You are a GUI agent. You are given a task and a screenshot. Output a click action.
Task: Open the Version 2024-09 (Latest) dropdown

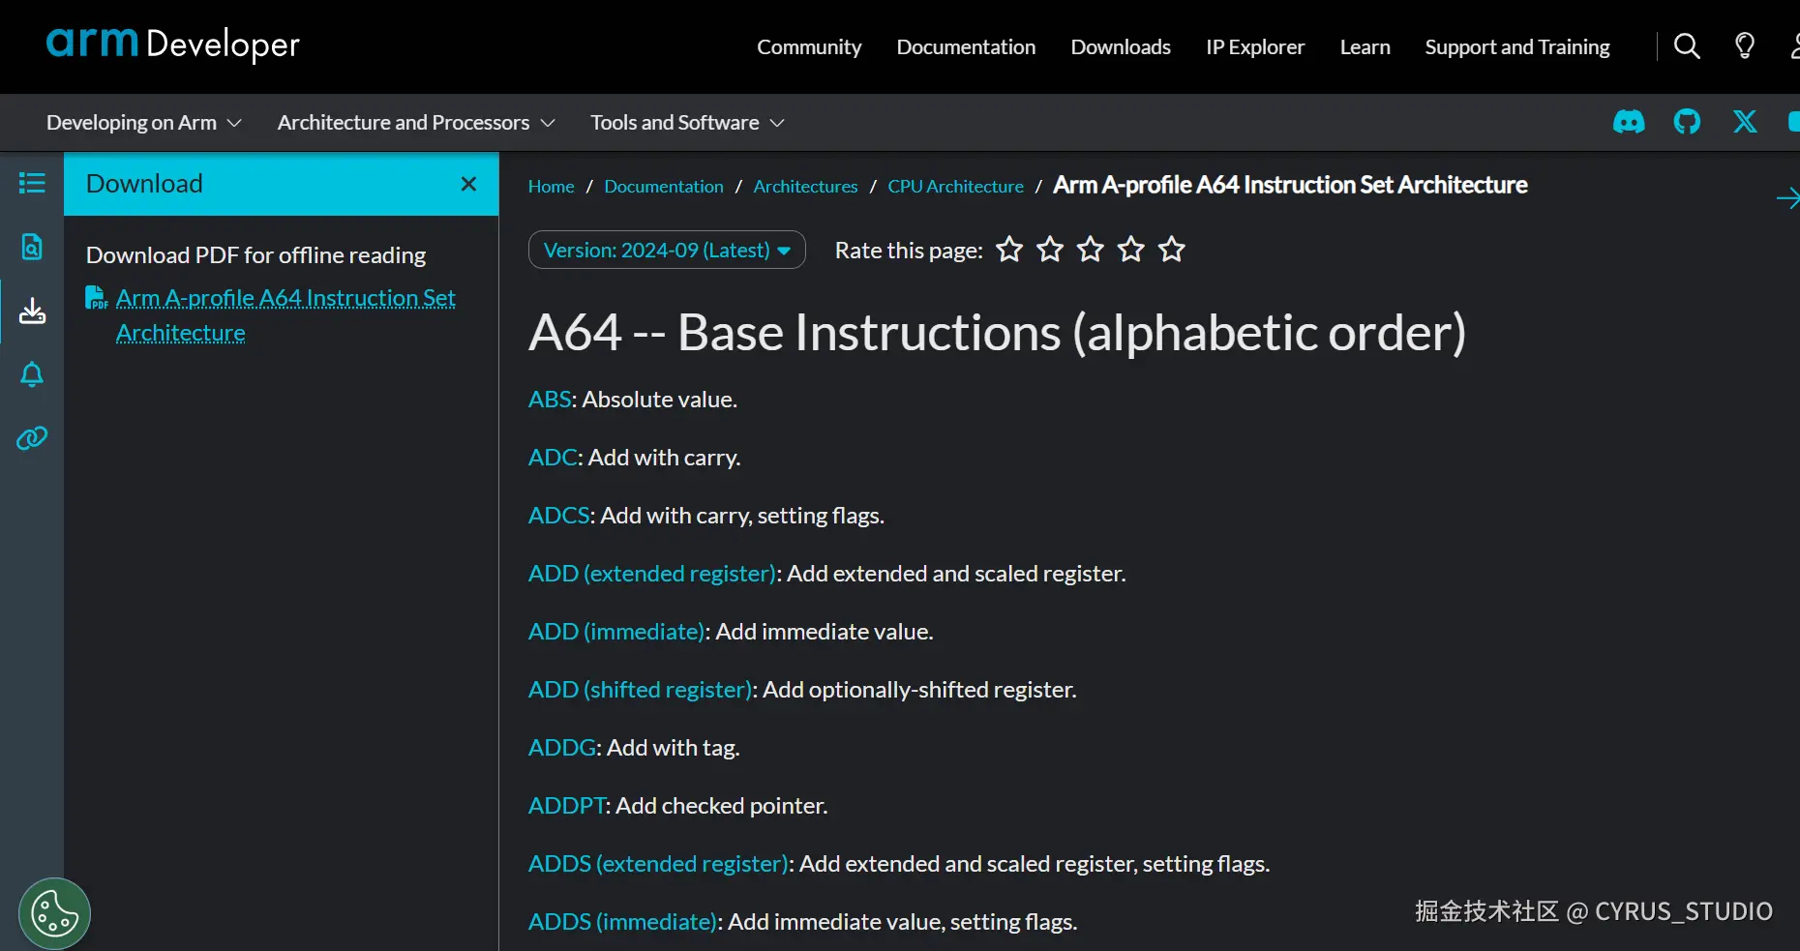click(x=667, y=250)
